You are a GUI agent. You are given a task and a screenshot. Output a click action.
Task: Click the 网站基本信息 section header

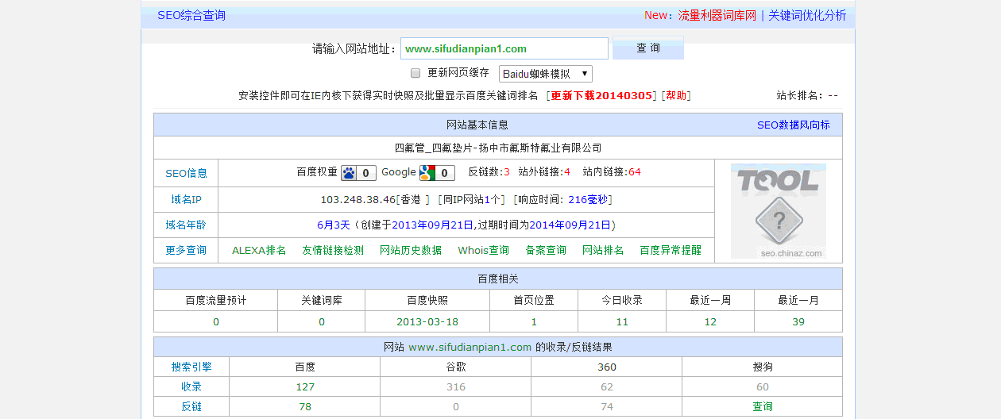(477, 125)
